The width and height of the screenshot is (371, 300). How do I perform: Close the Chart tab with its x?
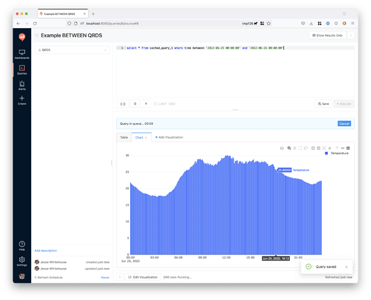point(146,137)
